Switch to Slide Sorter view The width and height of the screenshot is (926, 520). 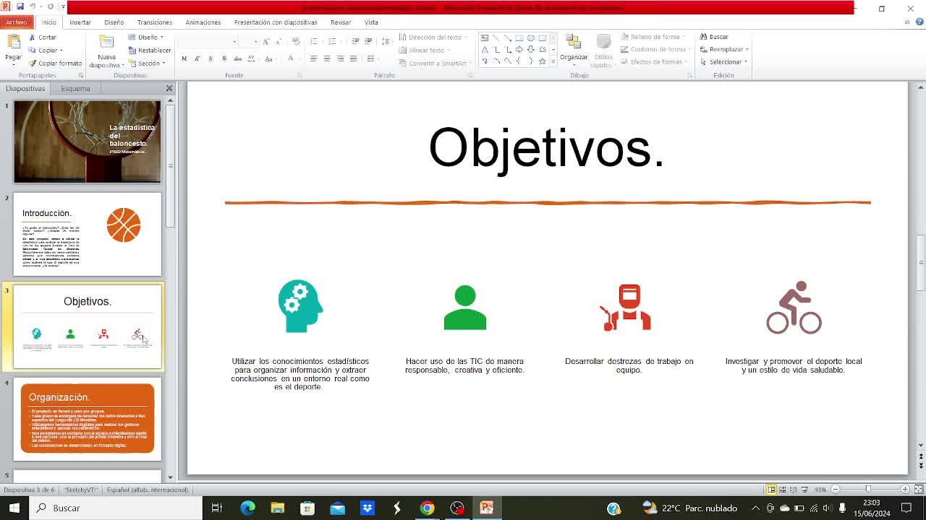tap(783, 490)
